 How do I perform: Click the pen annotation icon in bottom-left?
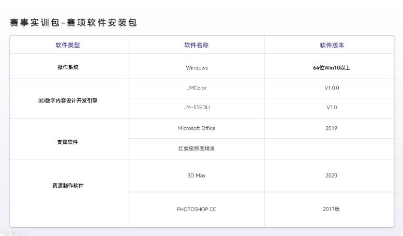7,233
